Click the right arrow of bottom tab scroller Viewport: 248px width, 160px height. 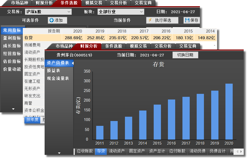tap(241, 151)
